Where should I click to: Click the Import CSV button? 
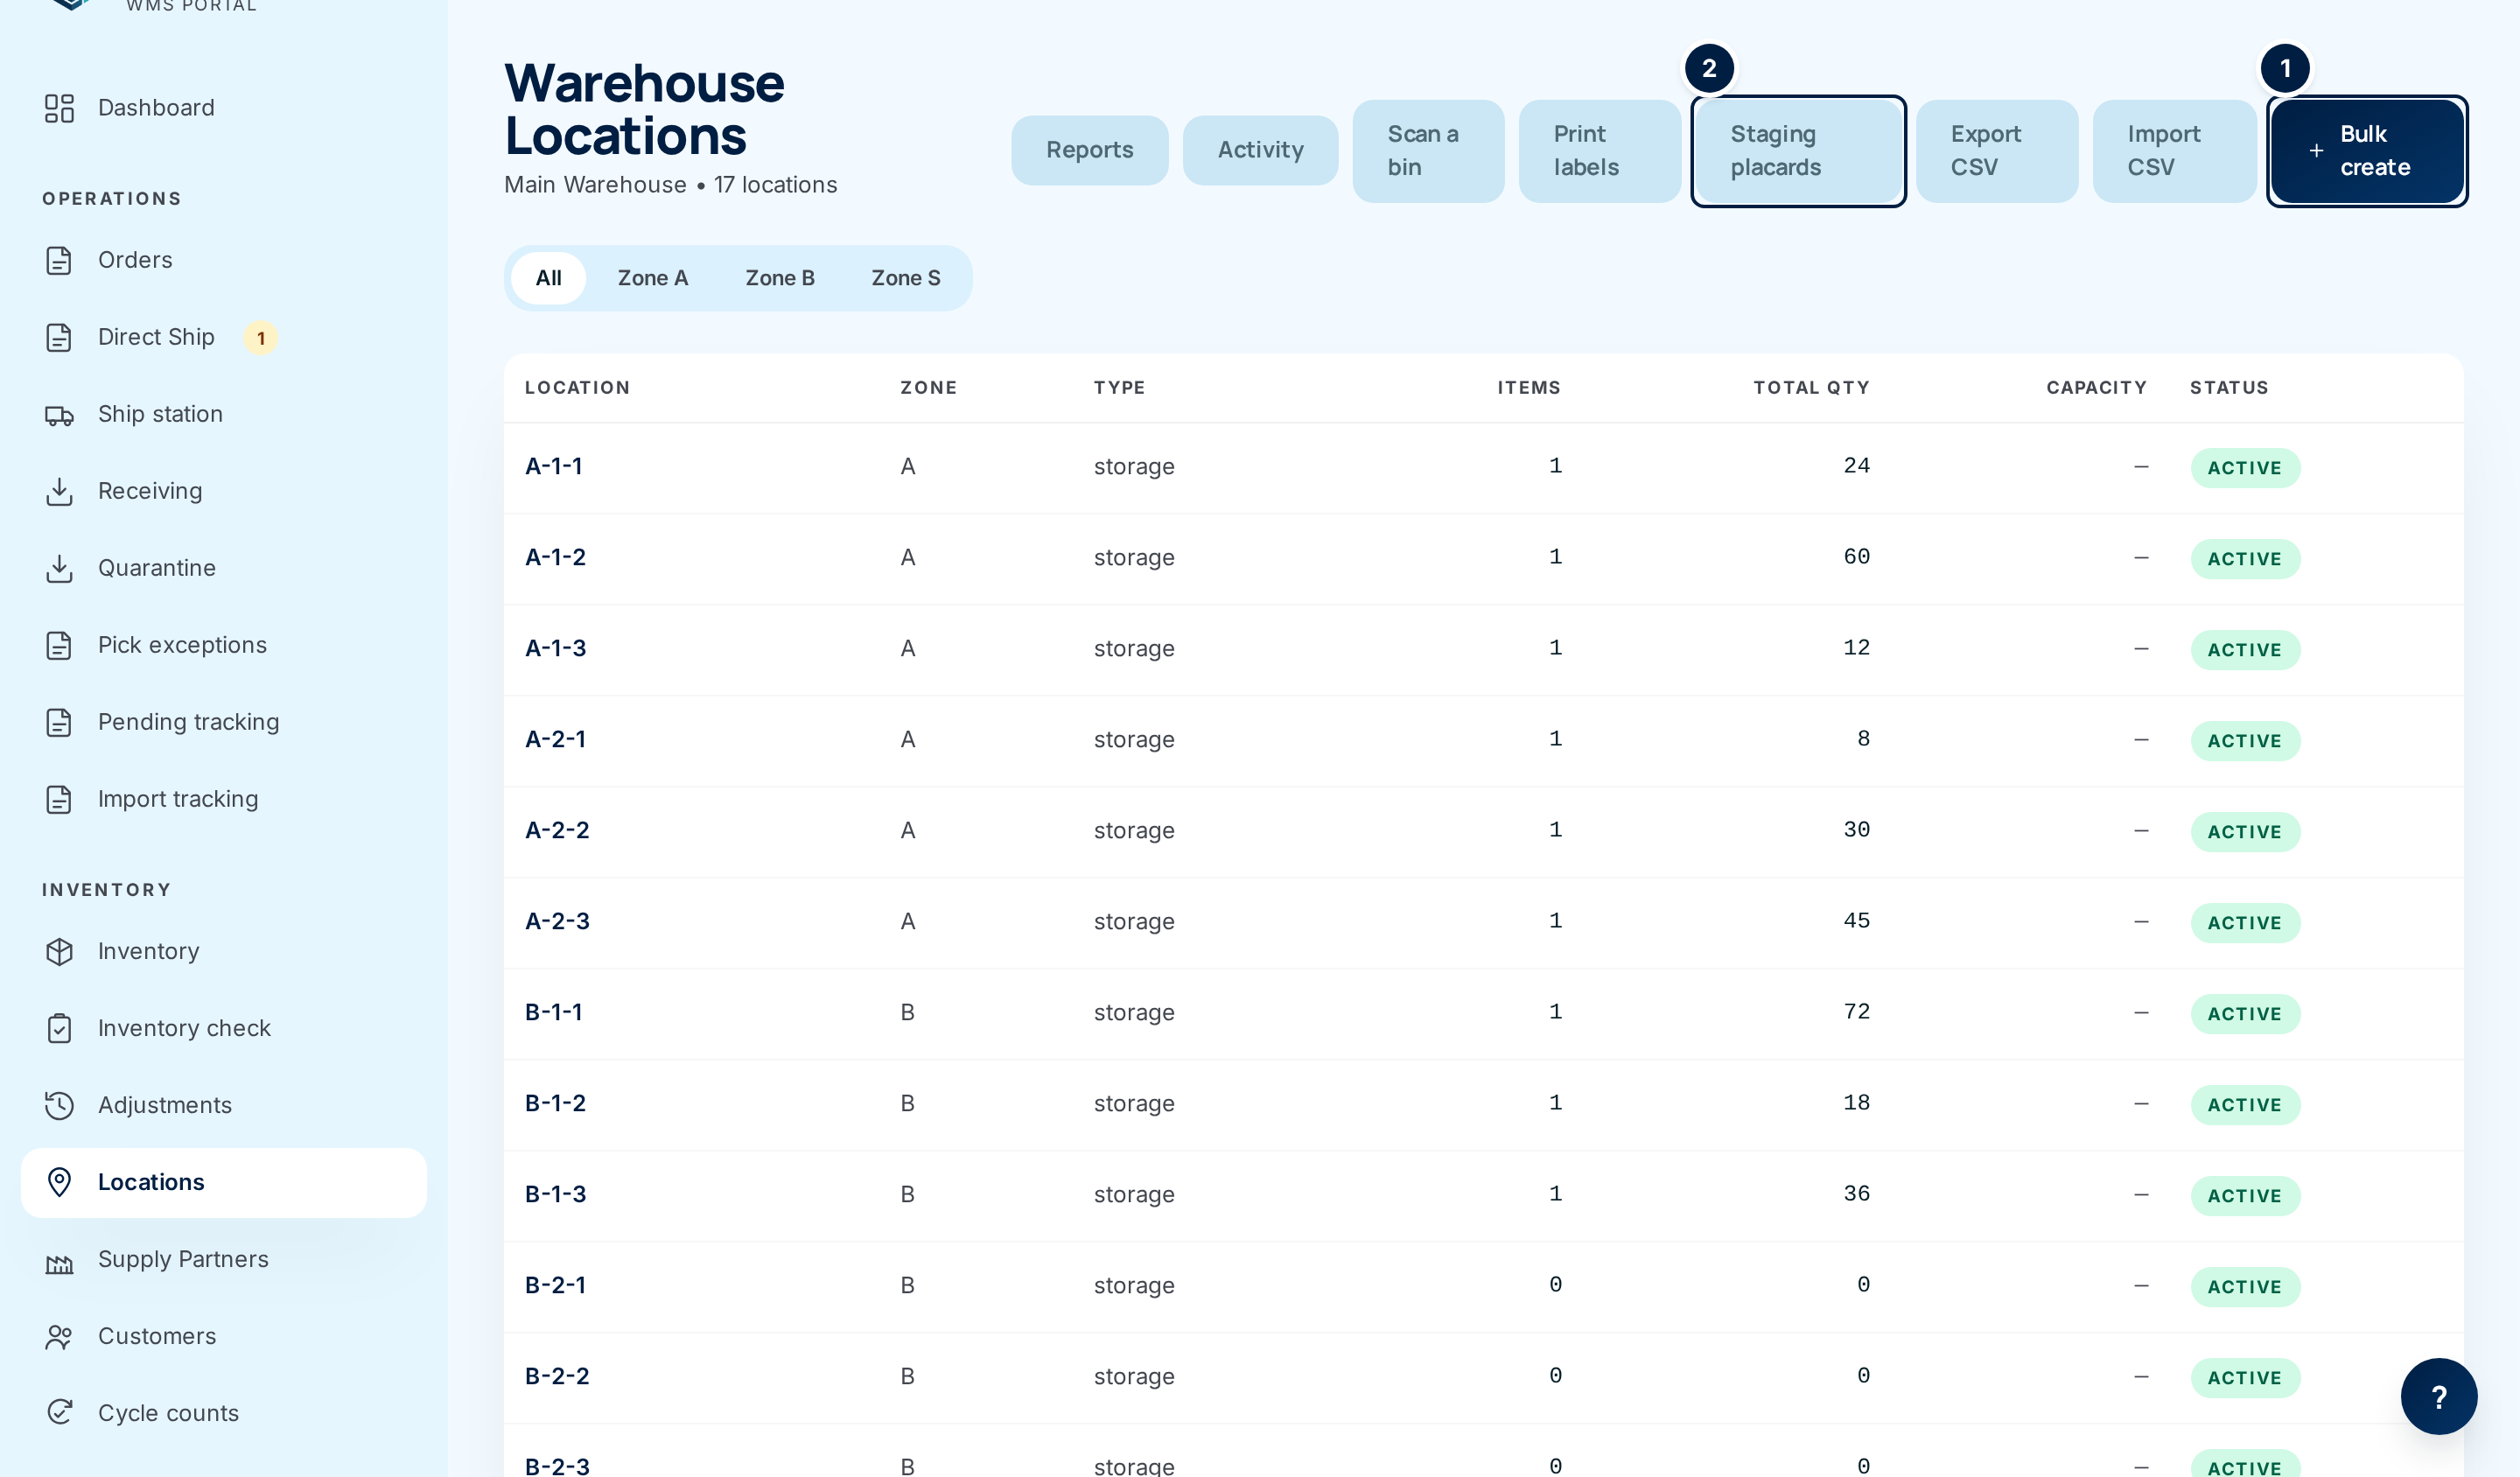click(x=2174, y=151)
